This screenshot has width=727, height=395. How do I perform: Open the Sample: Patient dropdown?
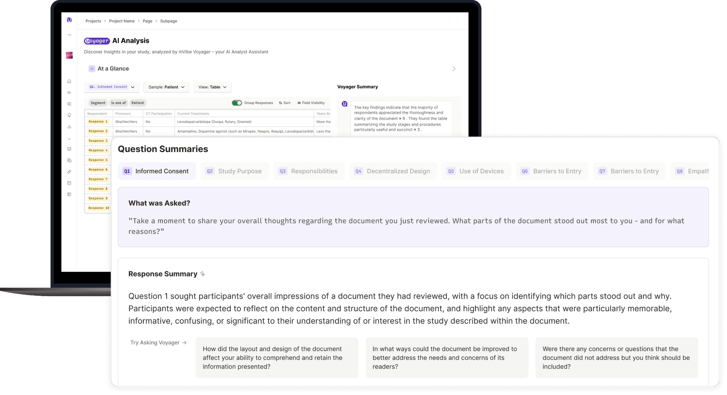pyautogui.click(x=166, y=87)
